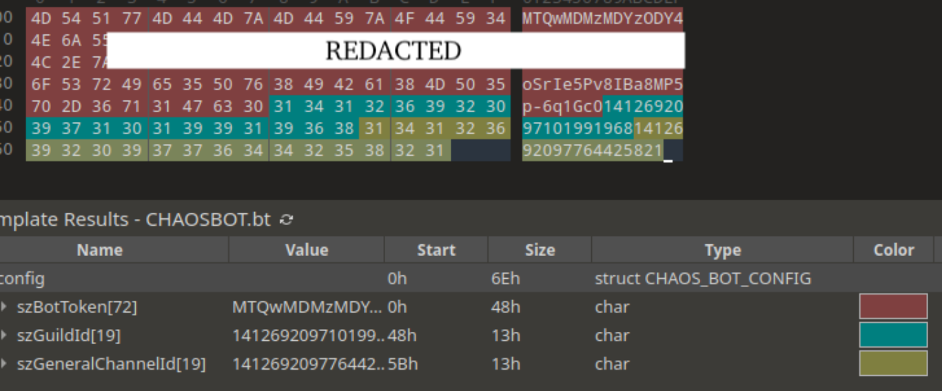Open the teal szGuildId color swatch
Viewport: 942px width, 391px height.
point(893,336)
